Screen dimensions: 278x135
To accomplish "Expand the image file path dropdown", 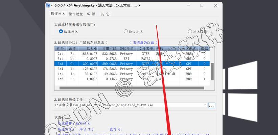I will 205,105.
